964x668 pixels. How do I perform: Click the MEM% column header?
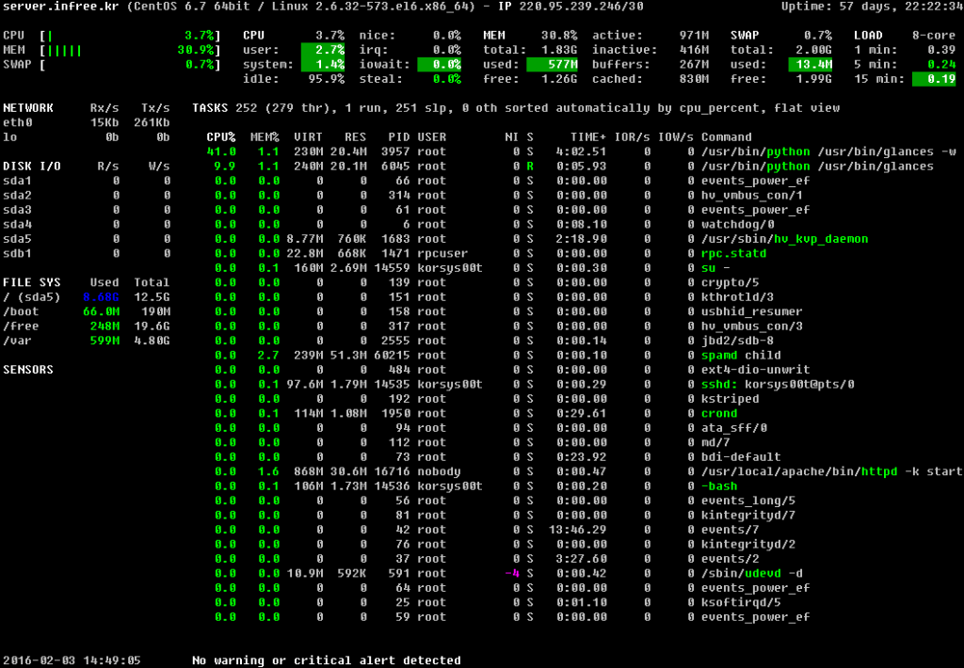[x=265, y=137]
